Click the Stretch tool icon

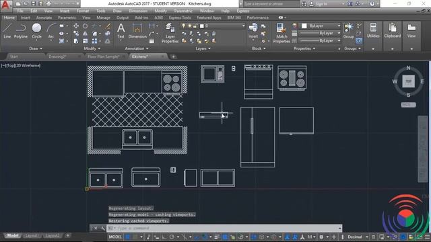[x=76, y=41]
